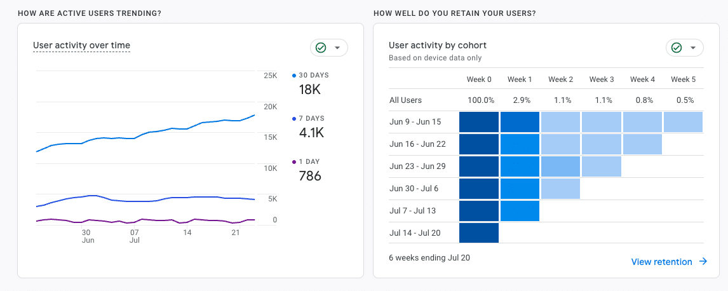Viewport: 728px width, 291px height.
Task: Click green checkmark icon in User activity by cohort card
Action: click(677, 48)
